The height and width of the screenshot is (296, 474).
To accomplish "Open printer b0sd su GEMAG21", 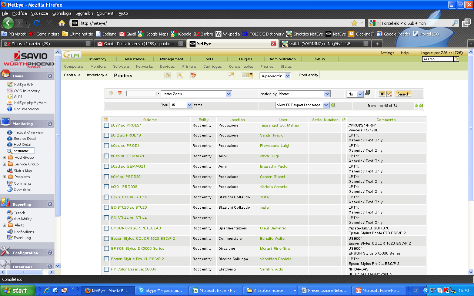I will pyautogui.click(x=128, y=166).
